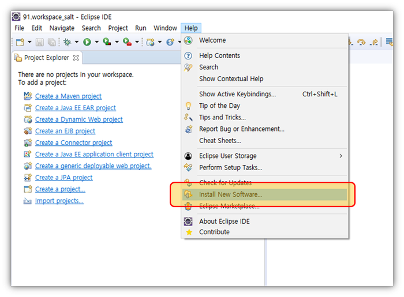Click the Connector project icon

point(28,142)
